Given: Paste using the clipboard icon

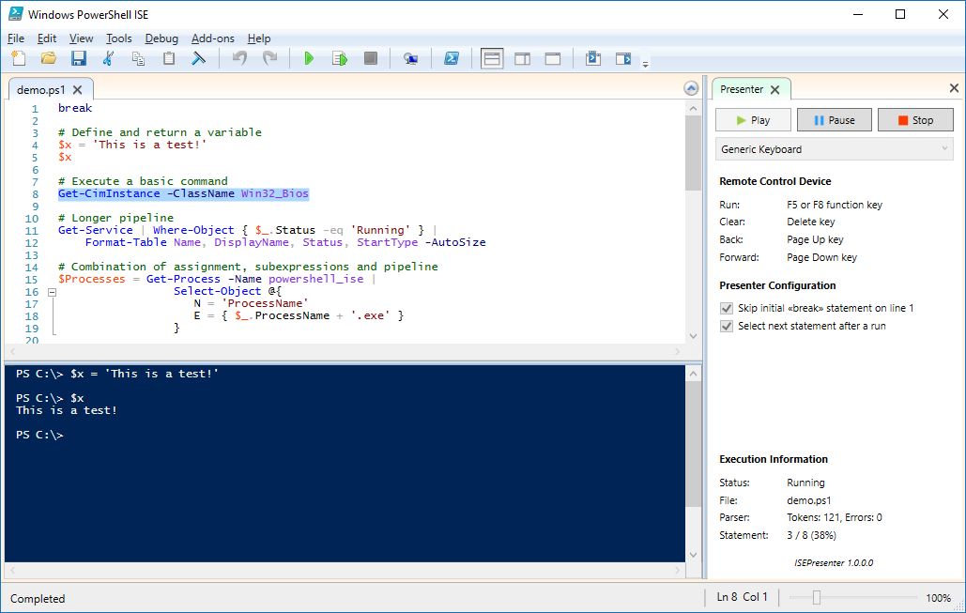Looking at the screenshot, I should (x=168, y=58).
